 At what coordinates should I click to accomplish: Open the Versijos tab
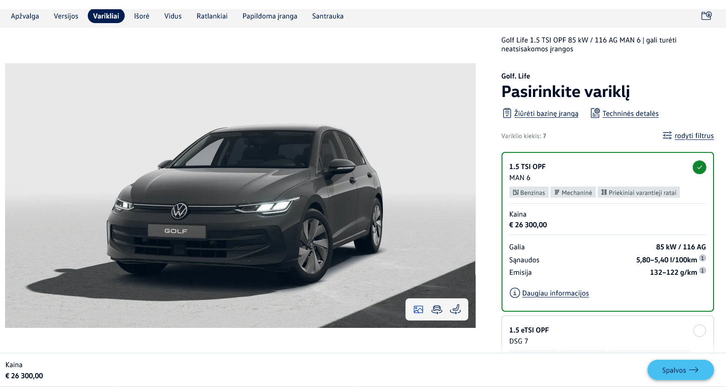tap(66, 16)
